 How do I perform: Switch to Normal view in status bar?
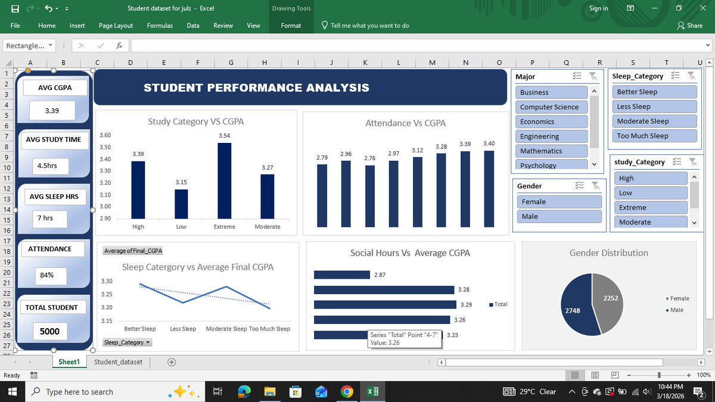574,375
